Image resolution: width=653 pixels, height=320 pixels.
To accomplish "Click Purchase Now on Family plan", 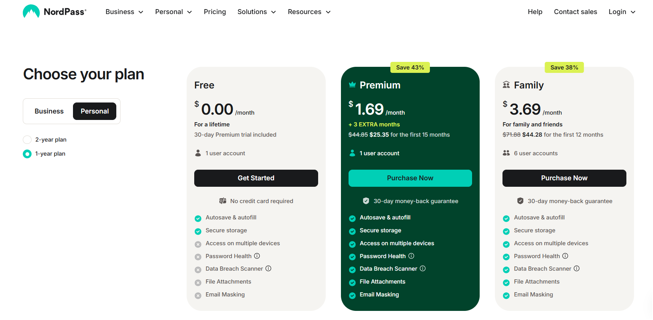I will pyautogui.click(x=564, y=178).
